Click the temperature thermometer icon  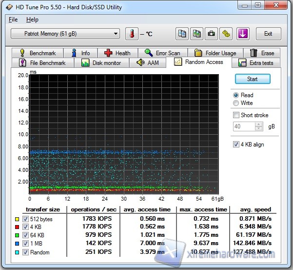[132, 34]
